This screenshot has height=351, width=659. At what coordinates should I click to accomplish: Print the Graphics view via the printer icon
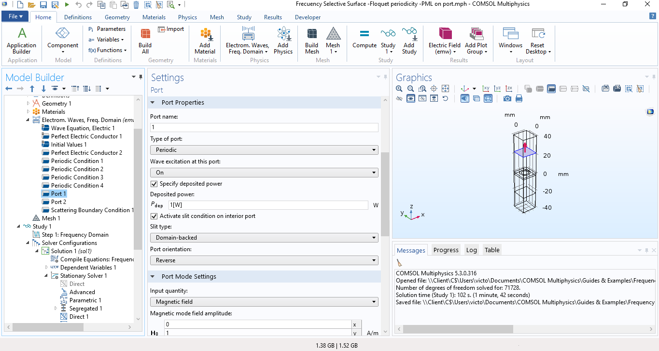pyautogui.click(x=519, y=98)
